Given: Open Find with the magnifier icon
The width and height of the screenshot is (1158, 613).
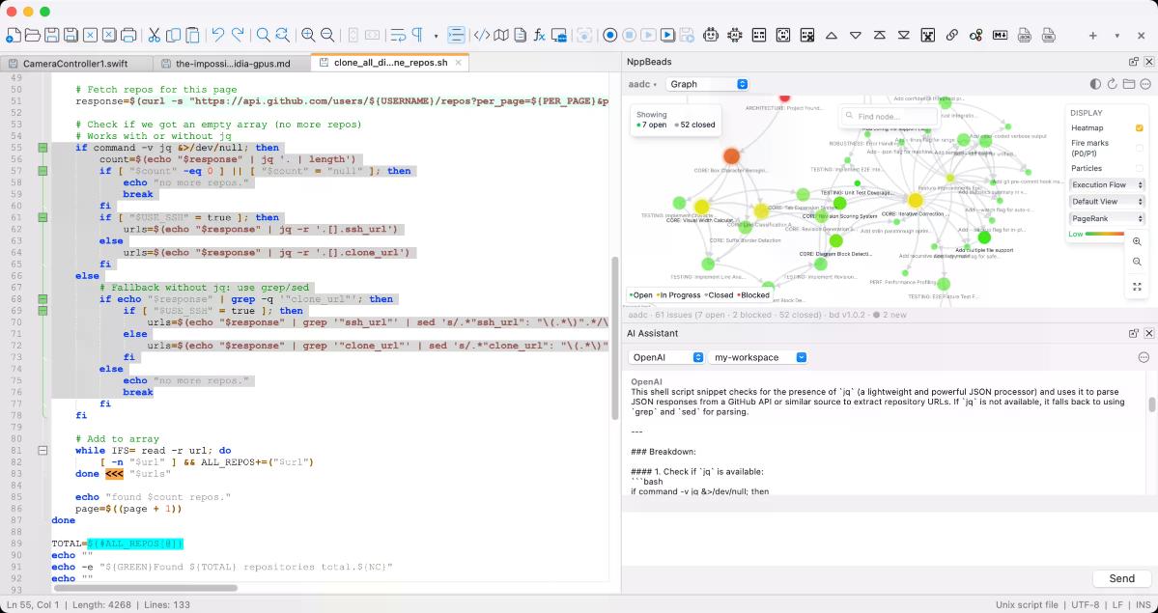Looking at the screenshot, I should tap(263, 35).
